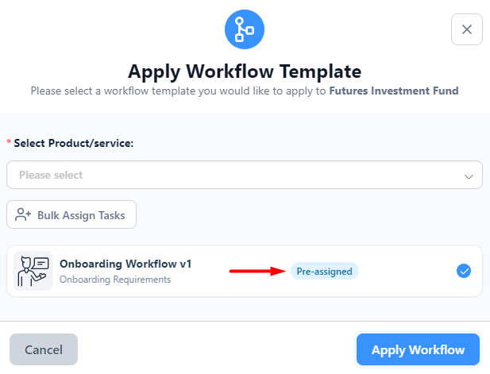This screenshot has width=490, height=374.
Task: Click the Please select placeholder text
Action: point(51,175)
